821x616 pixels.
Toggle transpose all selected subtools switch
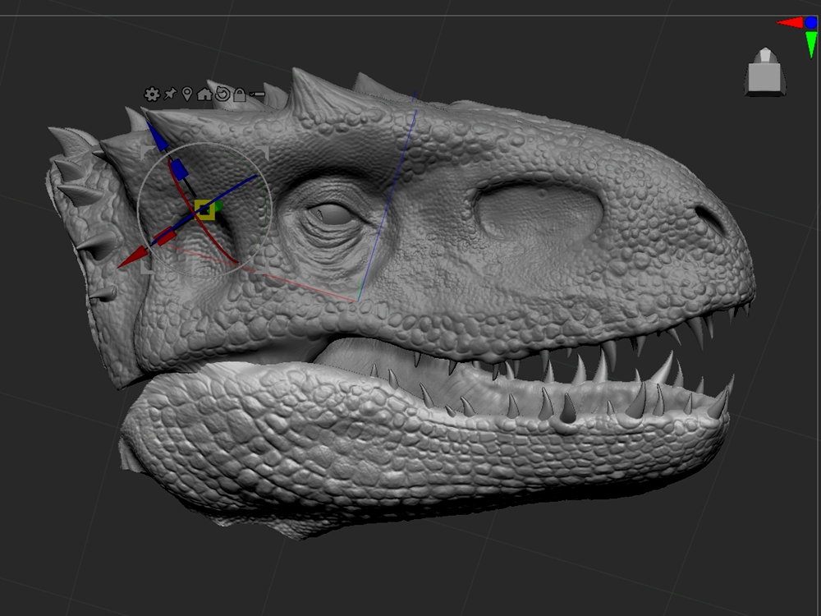click(257, 94)
